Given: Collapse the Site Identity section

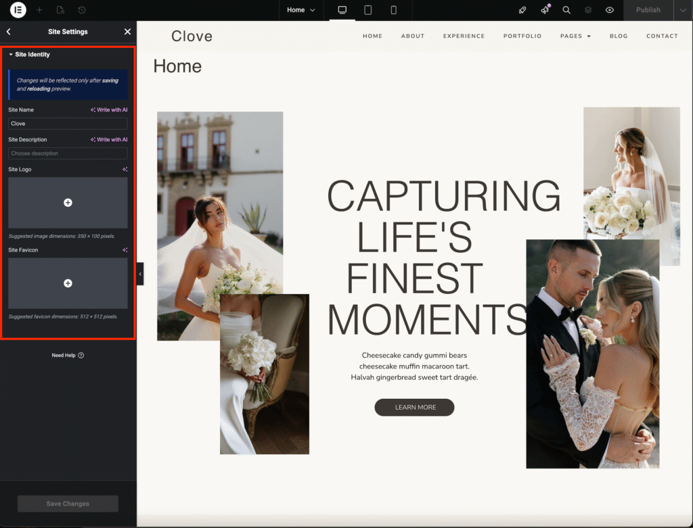Looking at the screenshot, I should click(29, 55).
